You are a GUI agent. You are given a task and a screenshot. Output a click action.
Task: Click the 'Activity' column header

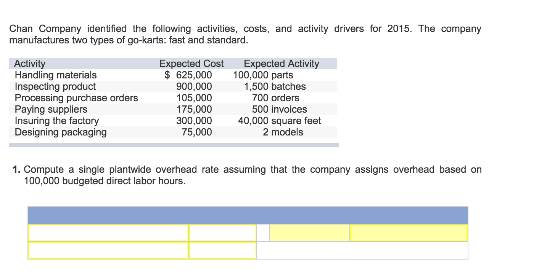30,64
